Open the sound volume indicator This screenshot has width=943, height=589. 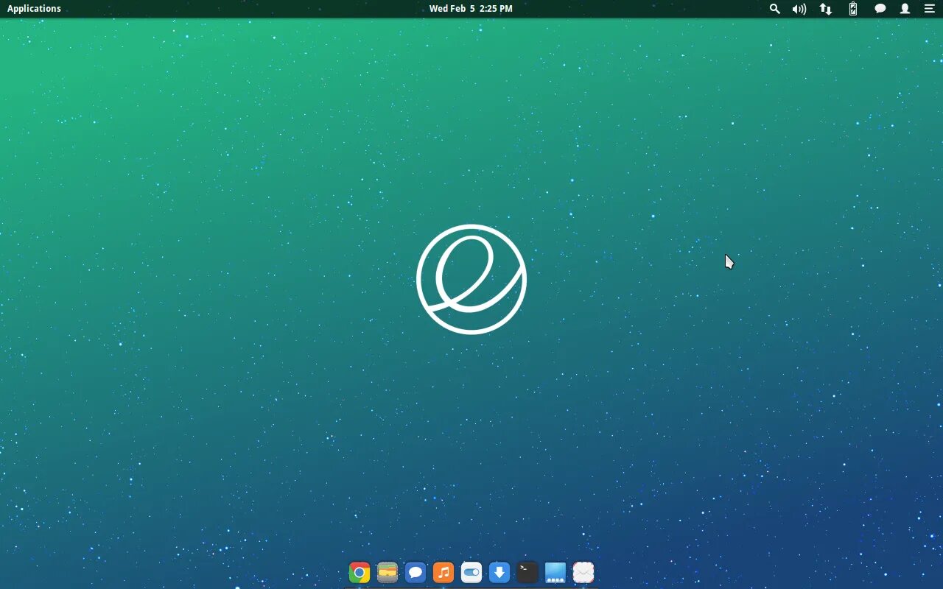pyautogui.click(x=799, y=9)
